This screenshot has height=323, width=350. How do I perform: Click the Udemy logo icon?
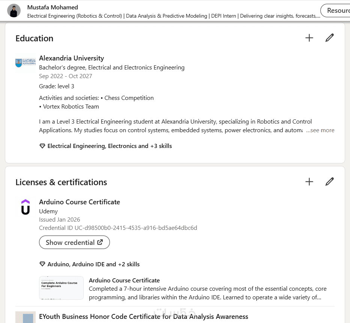click(x=25, y=207)
